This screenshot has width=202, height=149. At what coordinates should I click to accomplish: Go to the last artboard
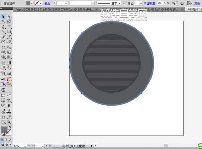tap(50, 146)
